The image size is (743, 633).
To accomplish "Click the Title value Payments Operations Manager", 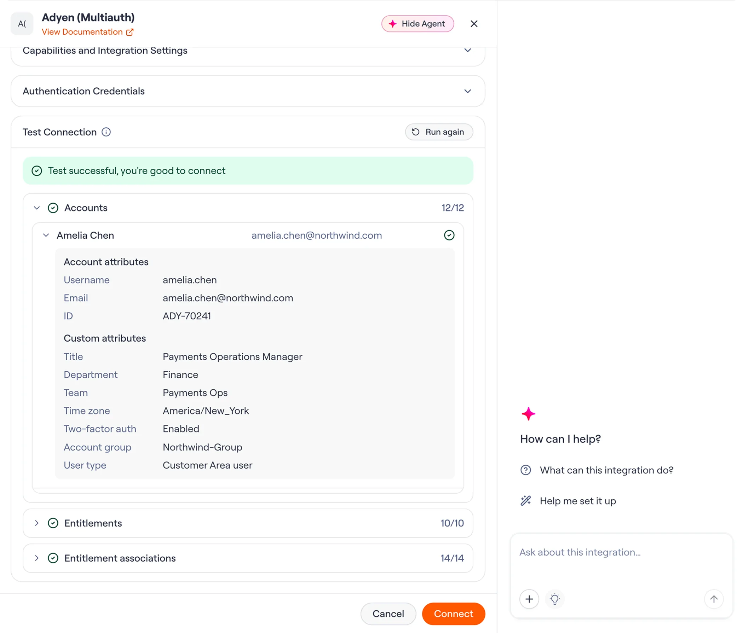I will [232, 357].
